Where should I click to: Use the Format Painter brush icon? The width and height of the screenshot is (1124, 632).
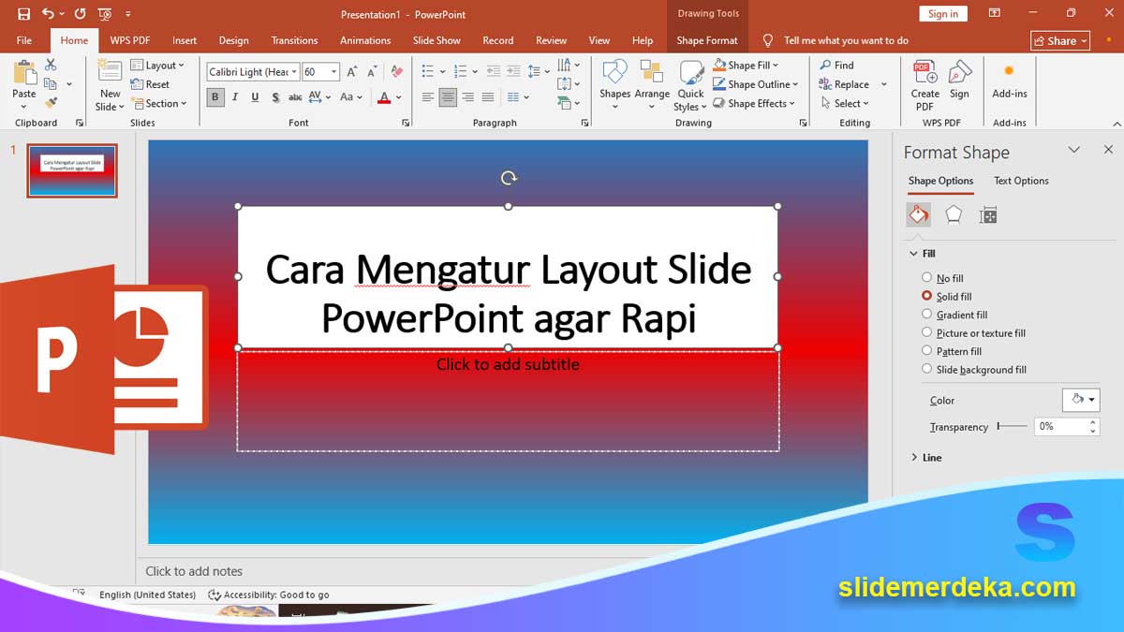pyautogui.click(x=51, y=102)
